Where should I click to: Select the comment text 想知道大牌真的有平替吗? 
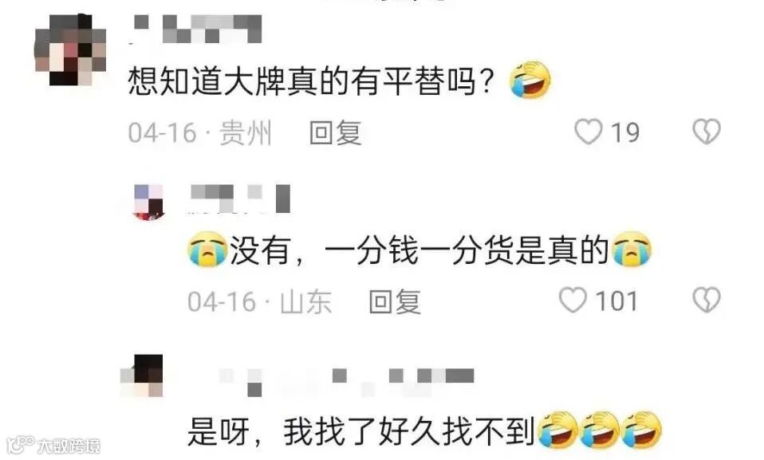click(x=311, y=81)
